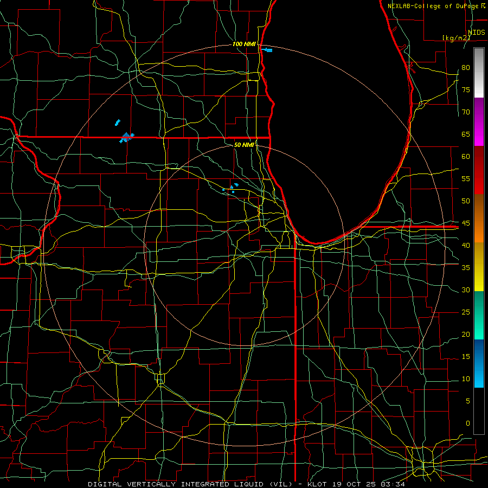Pick the blue segment of the color bar
The height and width of the screenshot is (488, 488).
(479, 363)
